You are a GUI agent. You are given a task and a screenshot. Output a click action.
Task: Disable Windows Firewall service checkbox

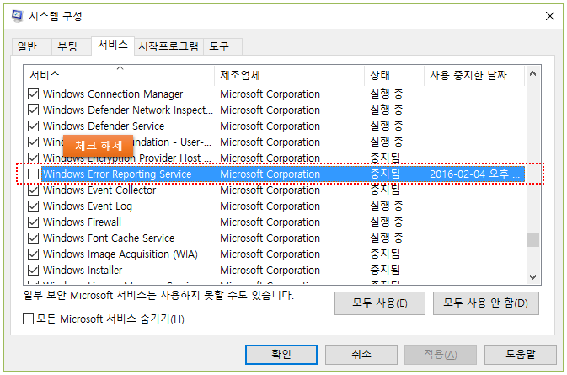point(33,222)
